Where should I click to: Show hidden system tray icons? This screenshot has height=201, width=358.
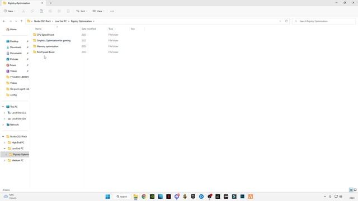325,197
